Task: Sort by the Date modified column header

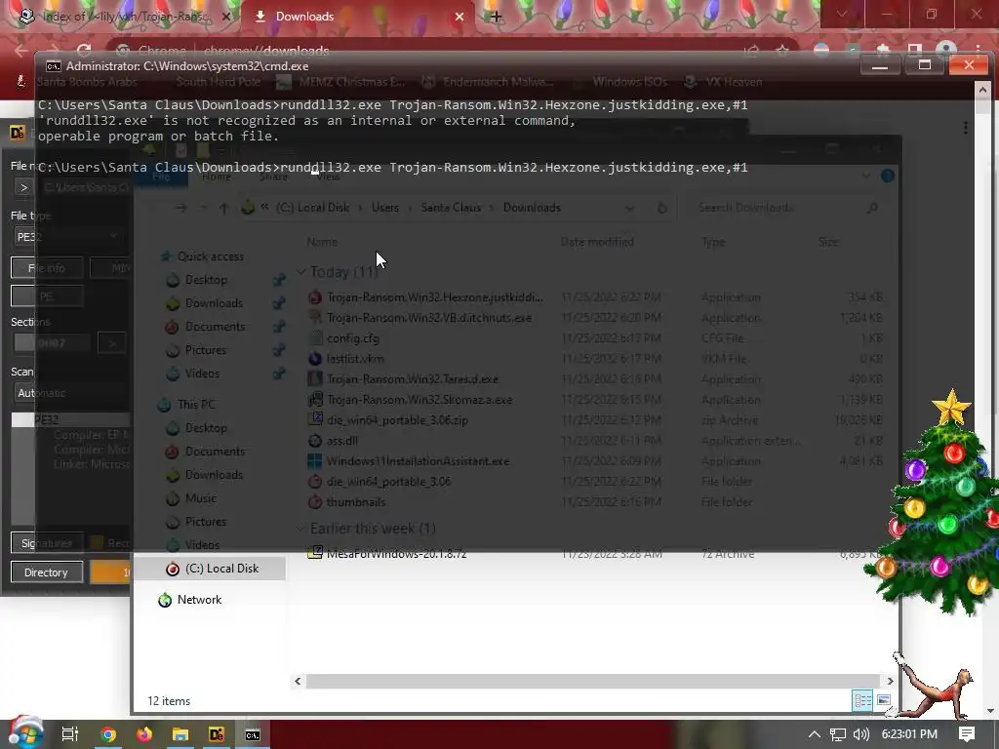Action: coord(597,242)
